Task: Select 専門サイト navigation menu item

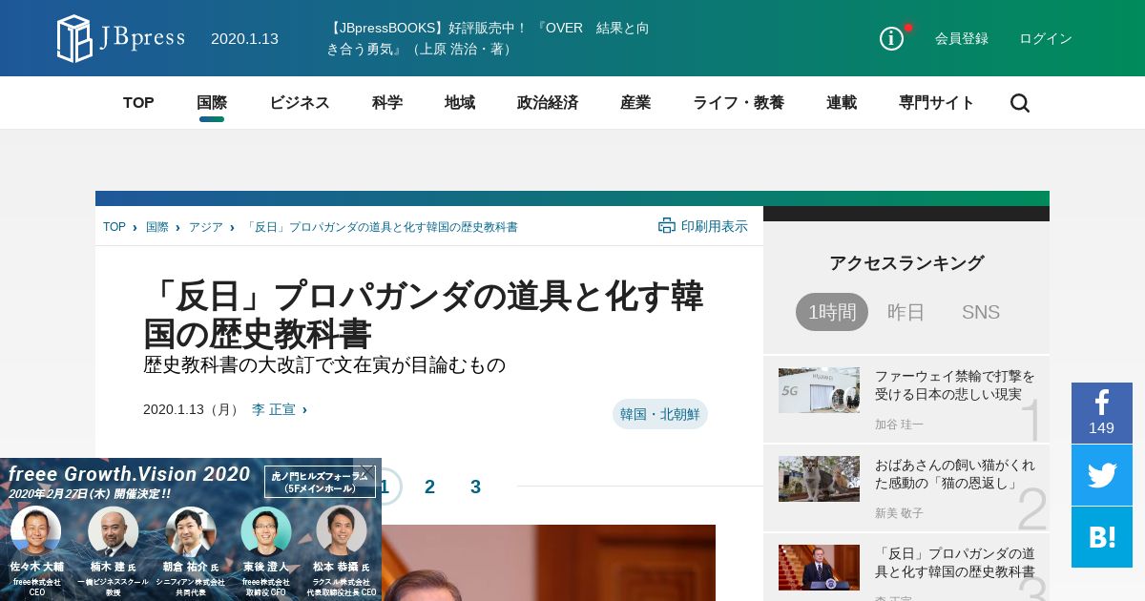Action: coord(937,103)
